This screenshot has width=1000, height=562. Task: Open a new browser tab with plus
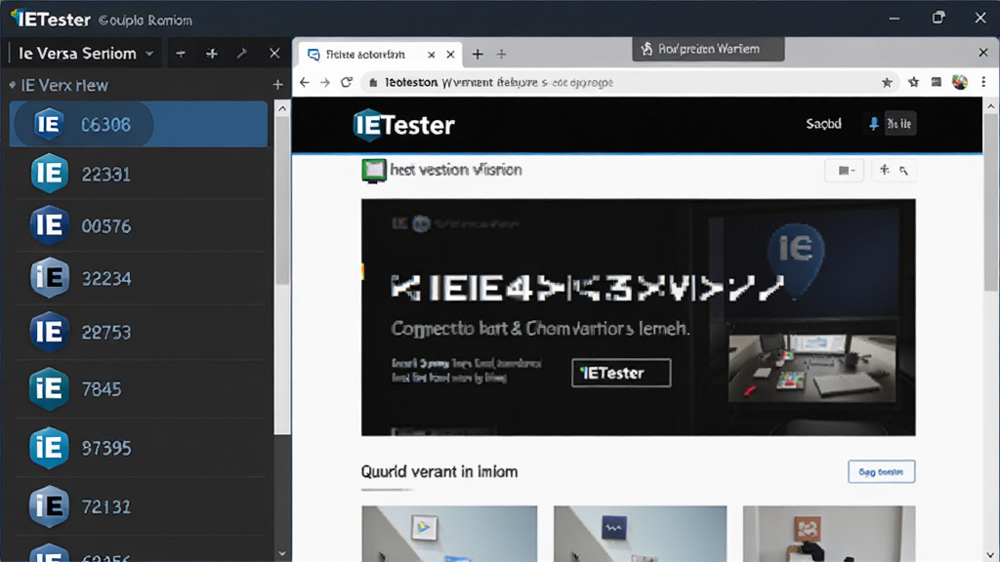(477, 55)
